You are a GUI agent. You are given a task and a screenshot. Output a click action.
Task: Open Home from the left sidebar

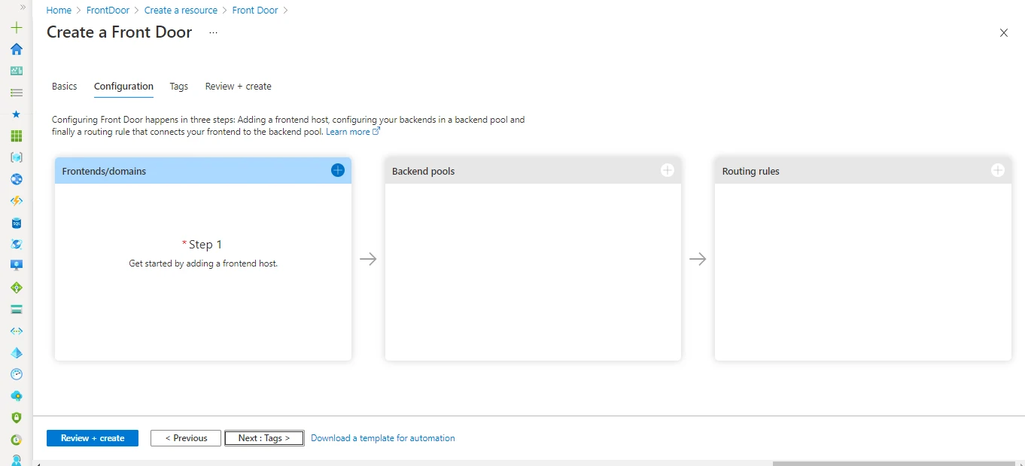tap(17, 50)
